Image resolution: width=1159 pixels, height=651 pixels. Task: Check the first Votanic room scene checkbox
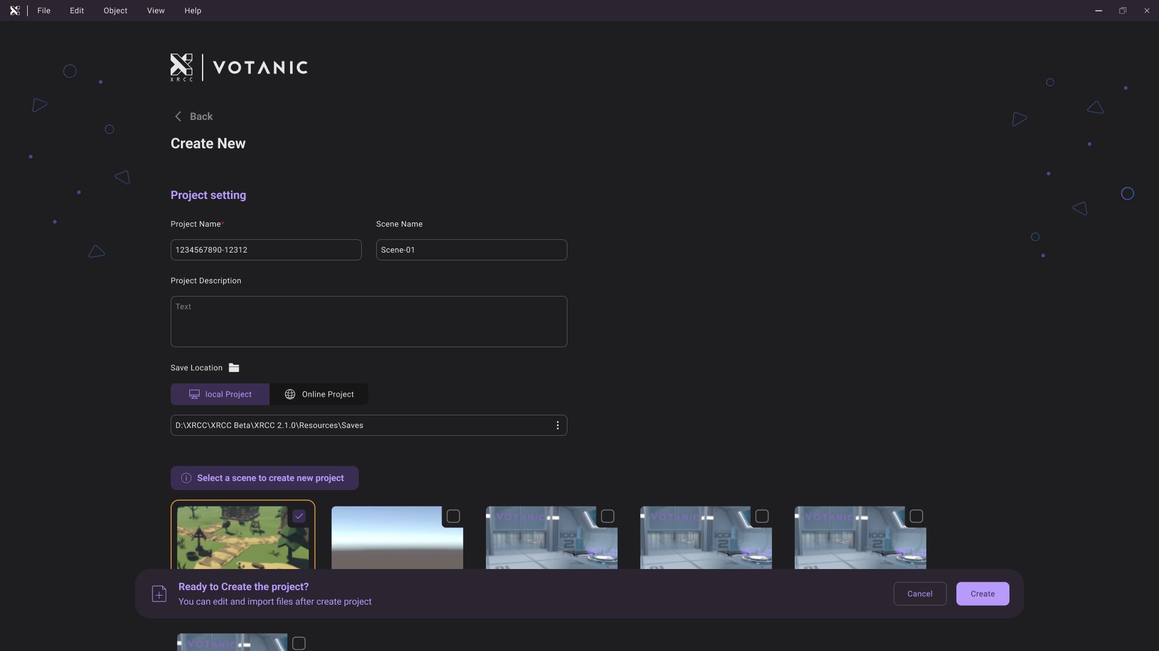pos(607,517)
